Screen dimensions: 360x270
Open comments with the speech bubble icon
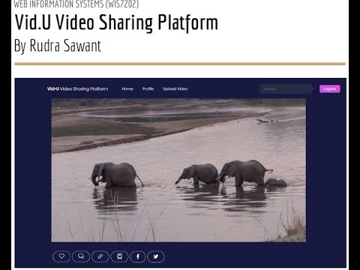pyautogui.click(x=81, y=256)
